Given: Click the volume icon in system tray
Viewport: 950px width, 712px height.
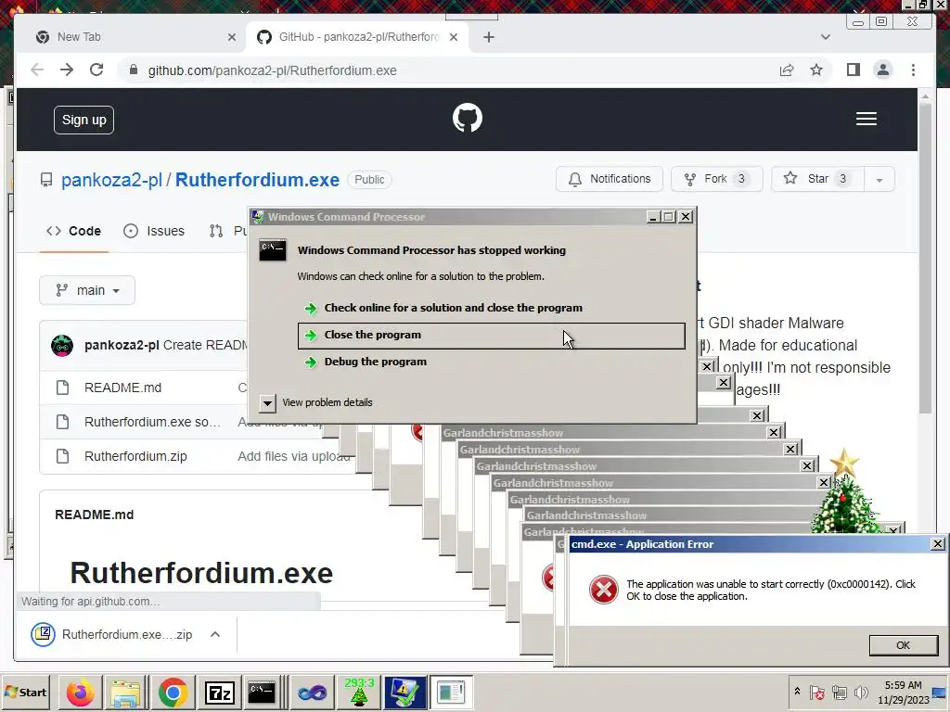Looking at the screenshot, I should click(860, 692).
